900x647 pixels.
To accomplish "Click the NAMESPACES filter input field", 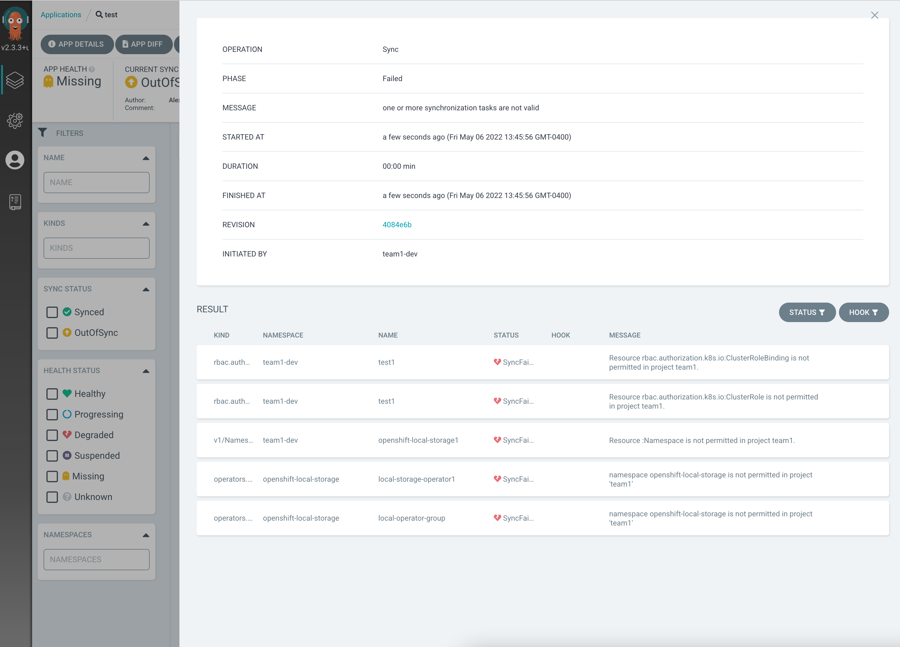I will pyautogui.click(x=96, y=559).
